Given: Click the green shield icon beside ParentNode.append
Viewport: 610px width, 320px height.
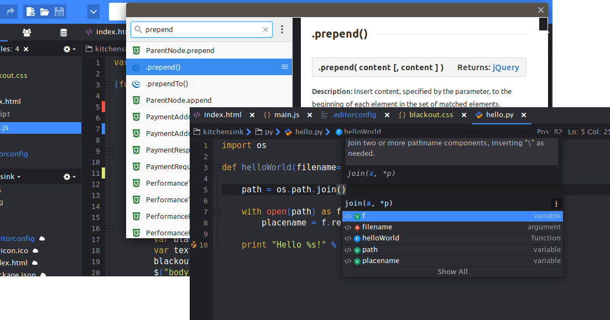Looking at the screenshot, I should click(136, 100).
